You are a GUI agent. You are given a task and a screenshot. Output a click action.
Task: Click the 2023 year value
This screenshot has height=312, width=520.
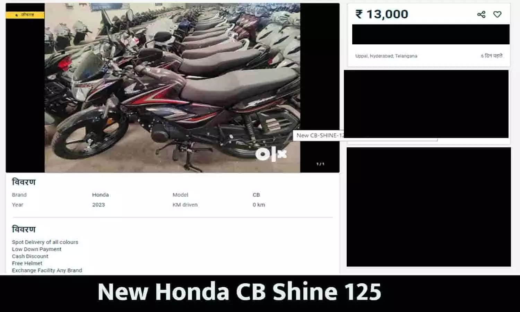pos(98,205)
